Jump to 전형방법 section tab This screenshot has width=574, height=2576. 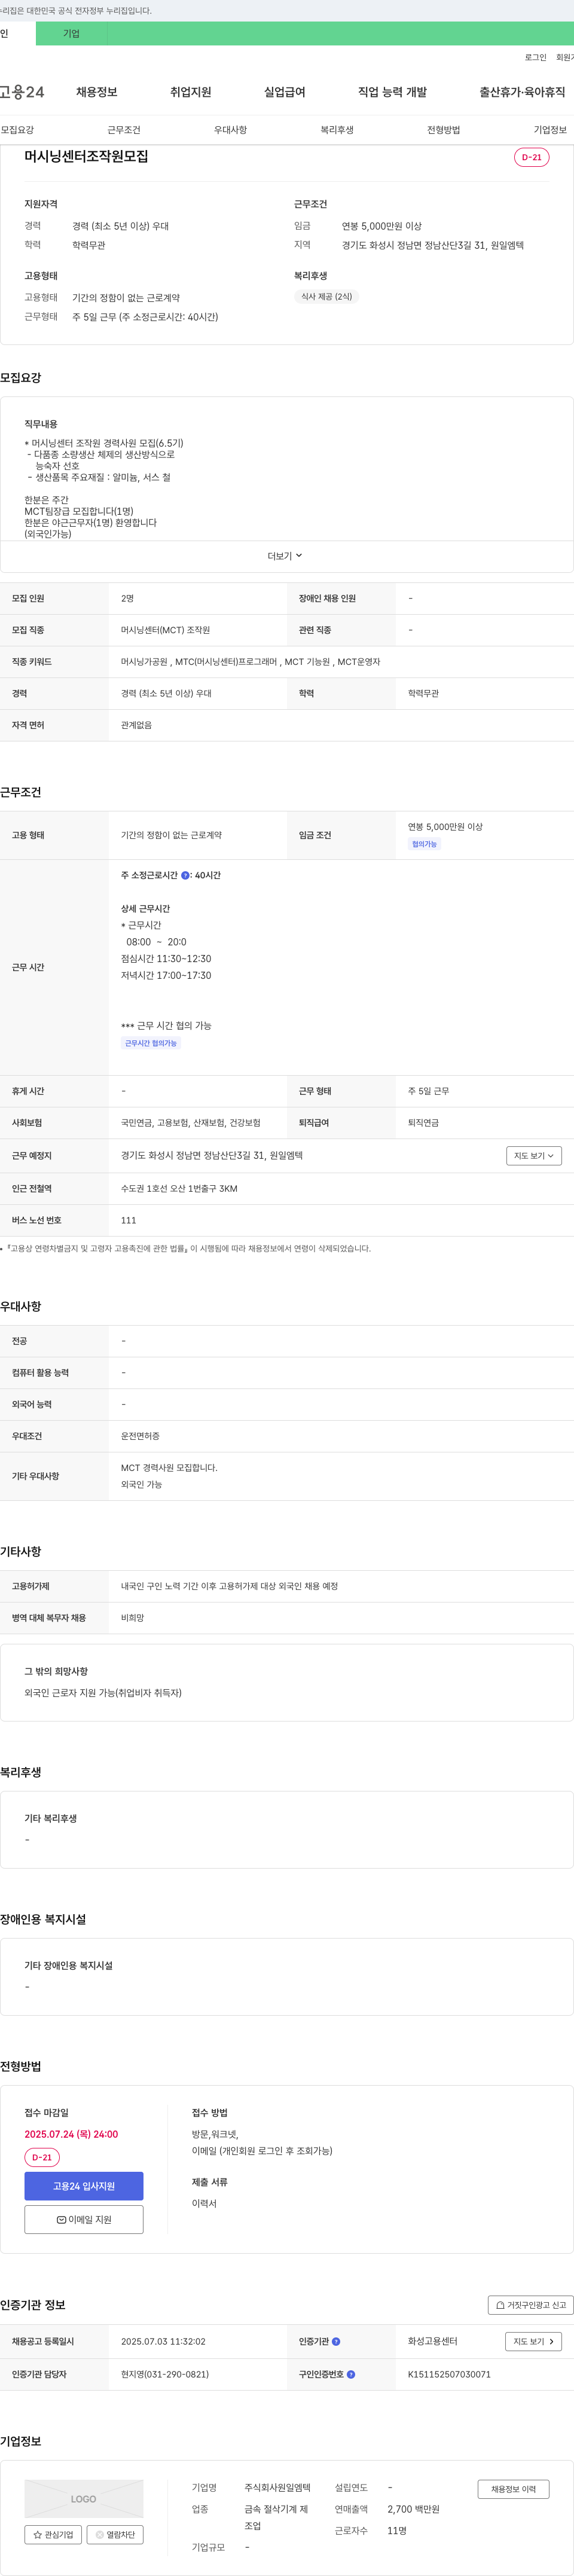coord(444,130)
